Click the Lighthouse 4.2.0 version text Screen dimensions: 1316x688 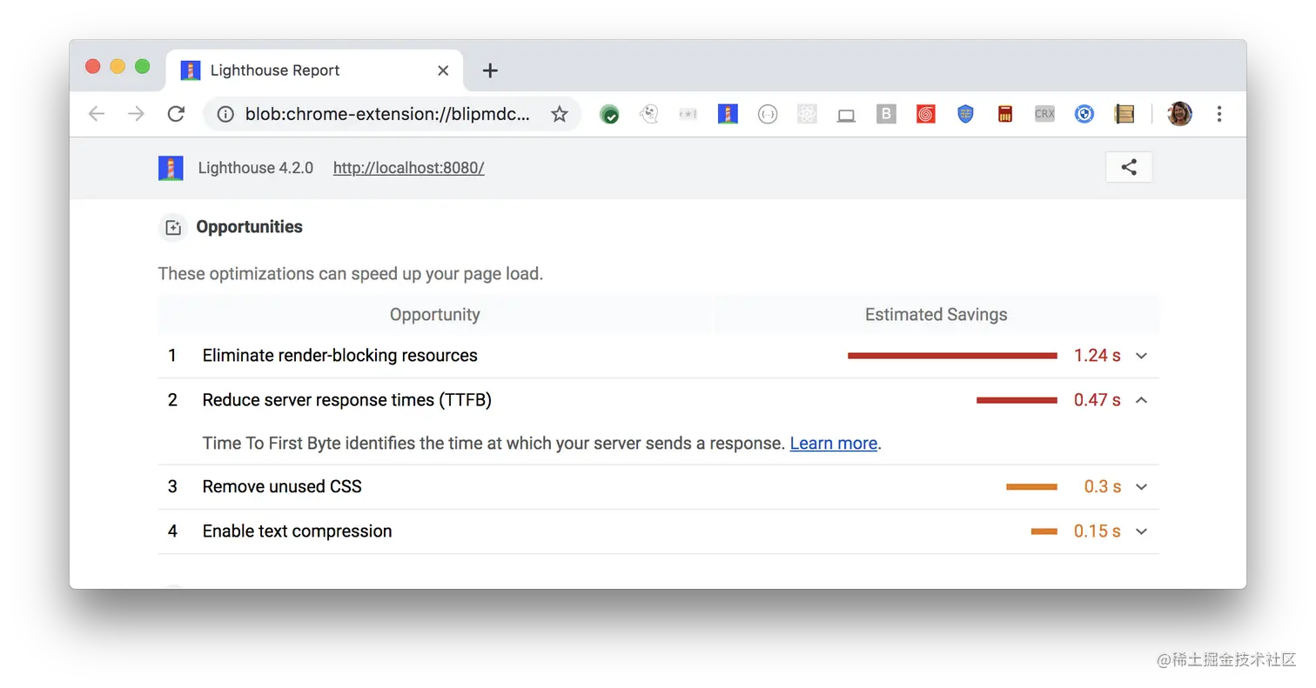click(255, 168)
